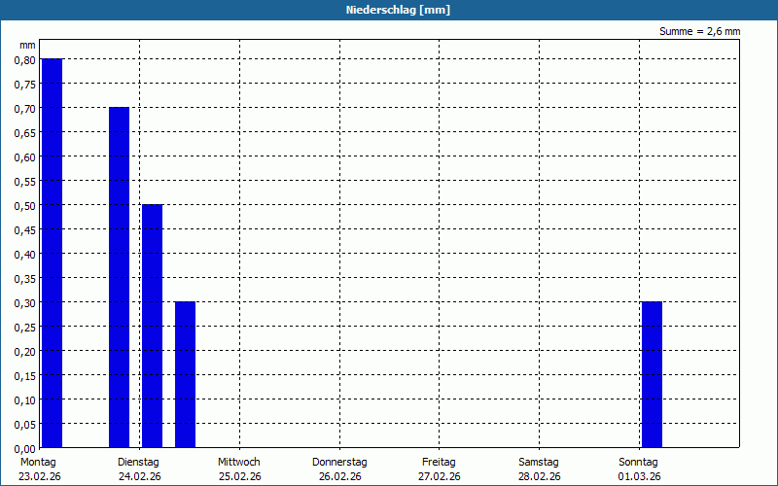Click the date 27.02.26
Image resolution: width=778 pixels, height=486 pixels.
(440, 476)
